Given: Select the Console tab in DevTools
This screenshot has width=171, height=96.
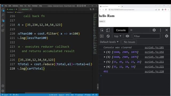Looking at the screenshot, I should click(121, 30).
